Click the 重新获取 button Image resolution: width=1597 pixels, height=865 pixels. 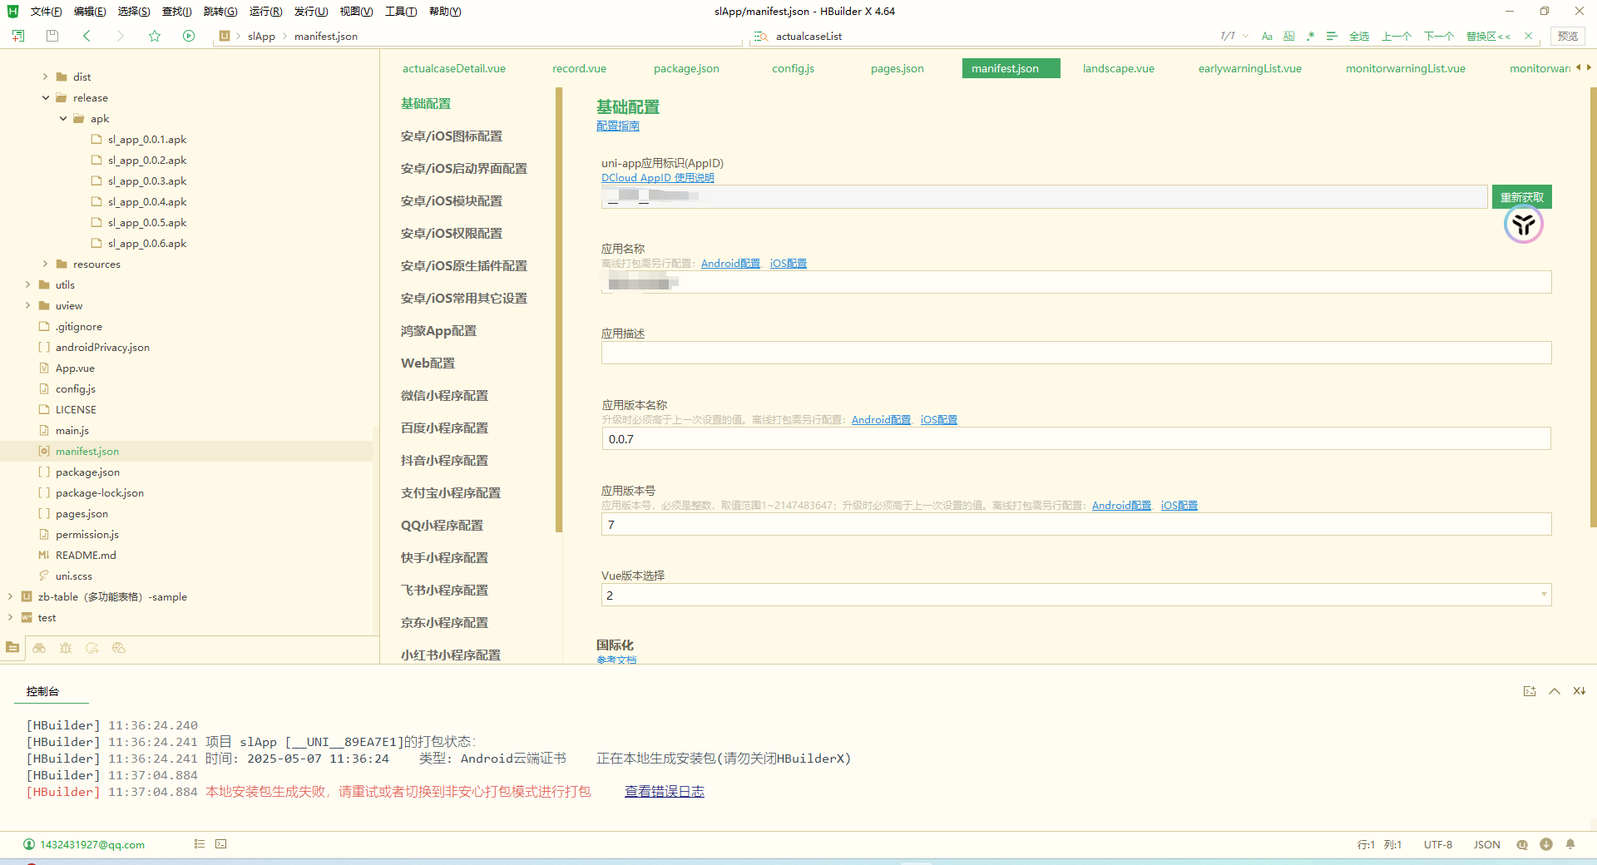1521,197
